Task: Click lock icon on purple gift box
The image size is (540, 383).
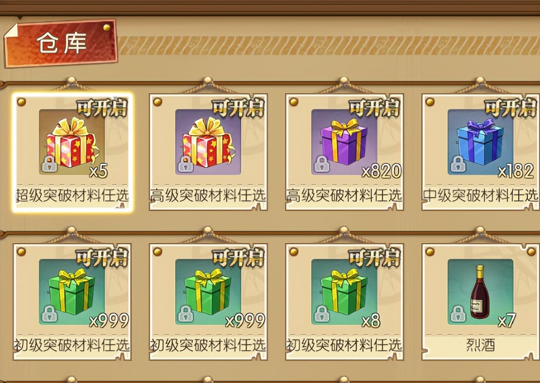Action: click(x=322, y=164)
